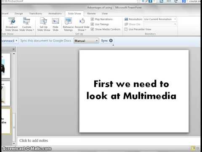Click thumbnail pane scroll down arrow
Screen dimensions: 202x152
pos(14,144)
